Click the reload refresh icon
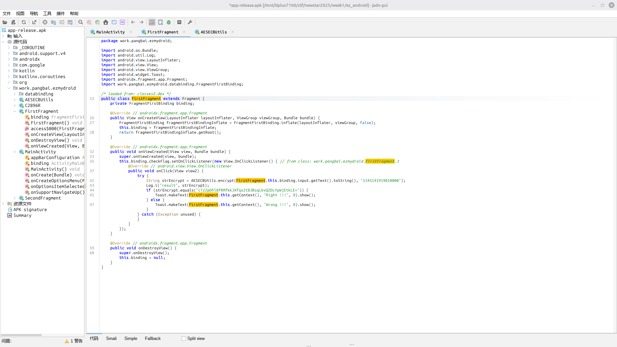Viewport: 617px width, 347px height. pyautogui.click(x=24, y=22)
